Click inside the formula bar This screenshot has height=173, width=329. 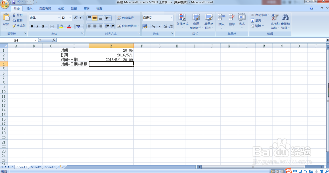(x=191, y=40)
